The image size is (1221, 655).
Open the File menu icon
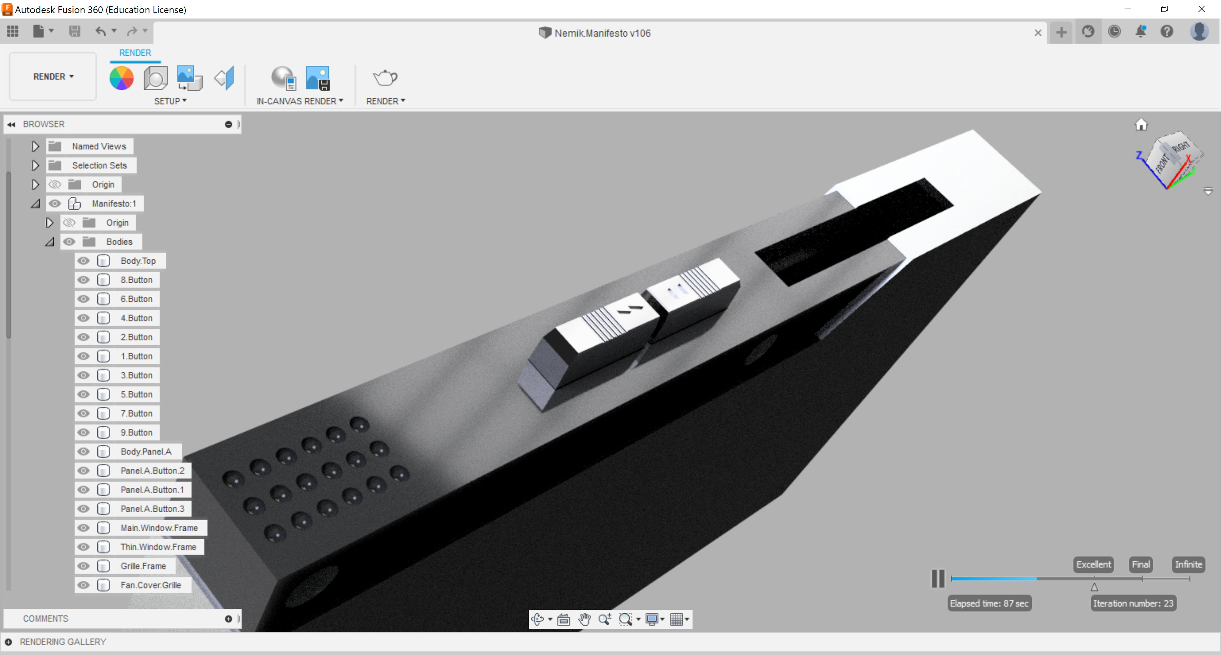[38, 31]
